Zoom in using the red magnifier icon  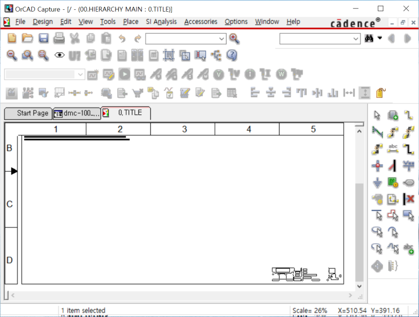(x=235, y=39)
